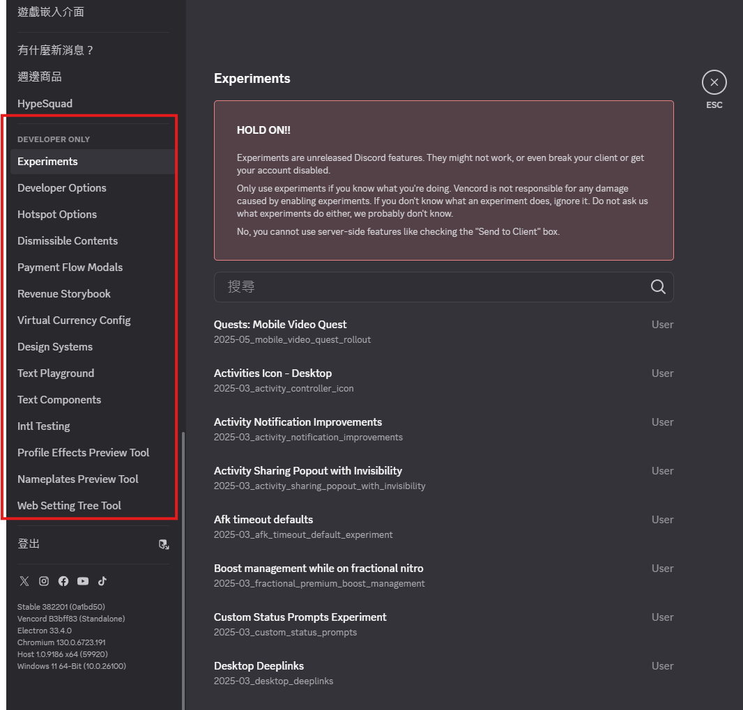Select 週邊商品 in the sidebar

(93, 77)
